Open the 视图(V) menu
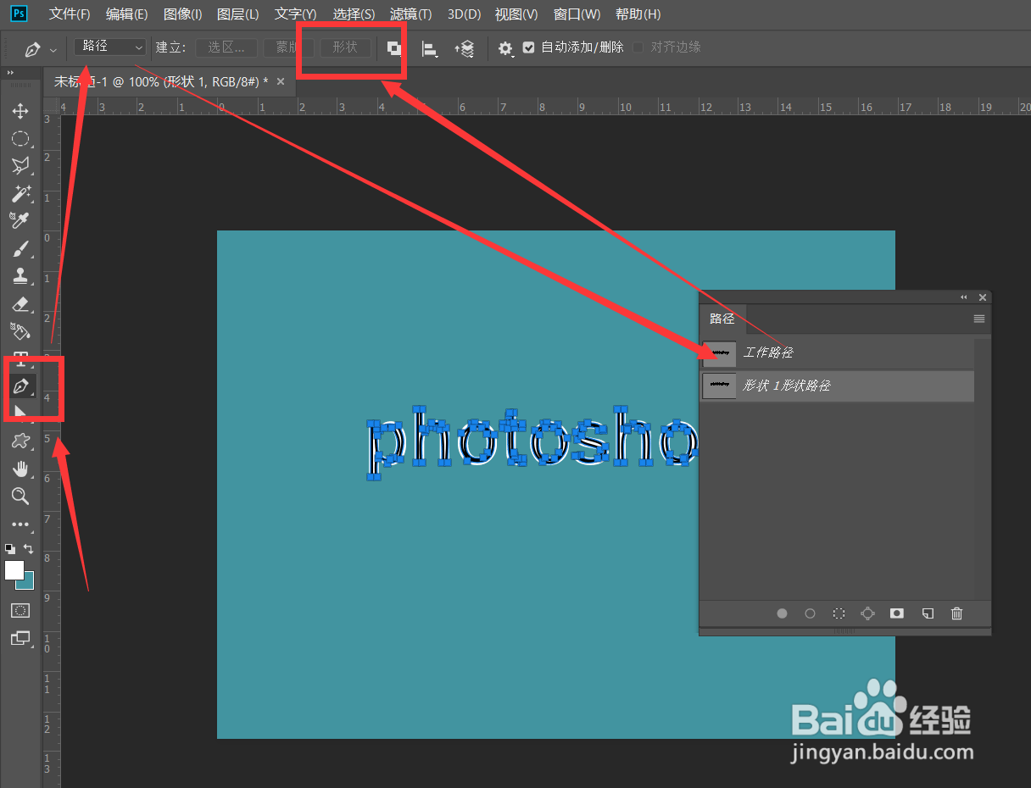1031x788 pixels. click(x=516, y=14)
